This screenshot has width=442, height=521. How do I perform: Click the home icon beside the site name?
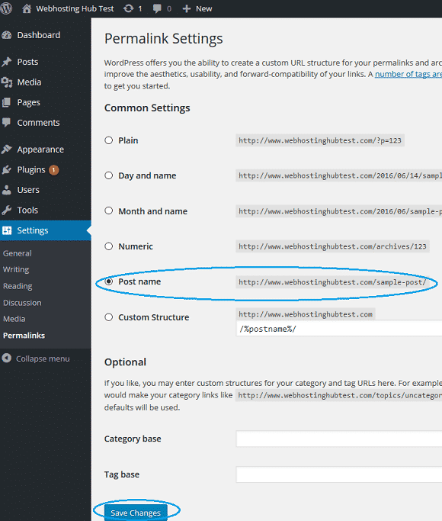(27, 8)
